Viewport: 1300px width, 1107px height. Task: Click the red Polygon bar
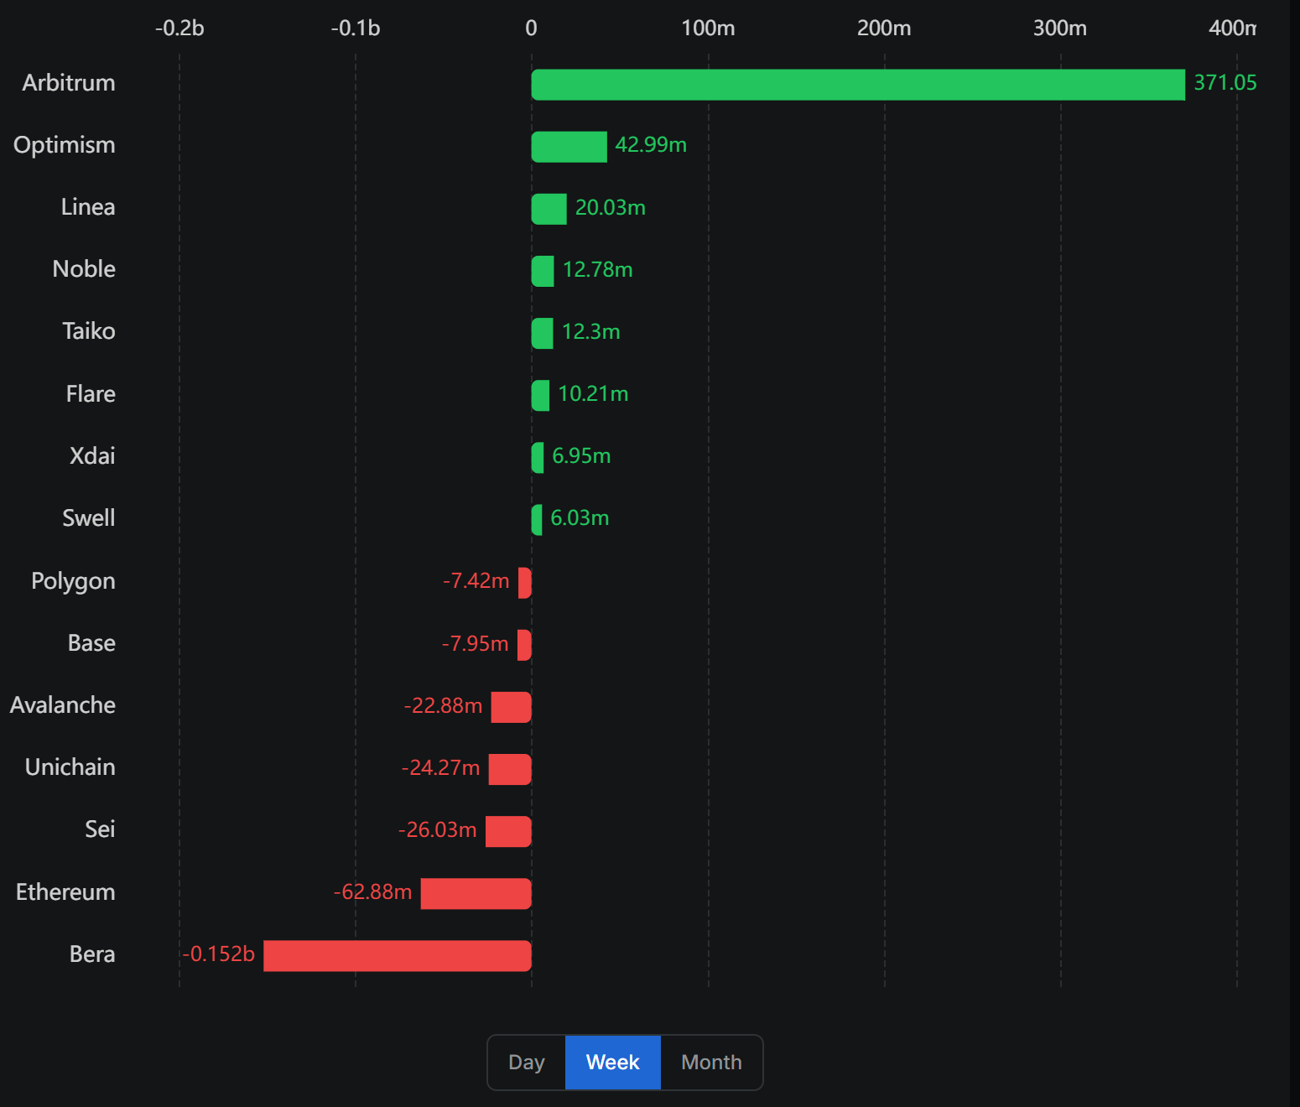tap(525, 583)
